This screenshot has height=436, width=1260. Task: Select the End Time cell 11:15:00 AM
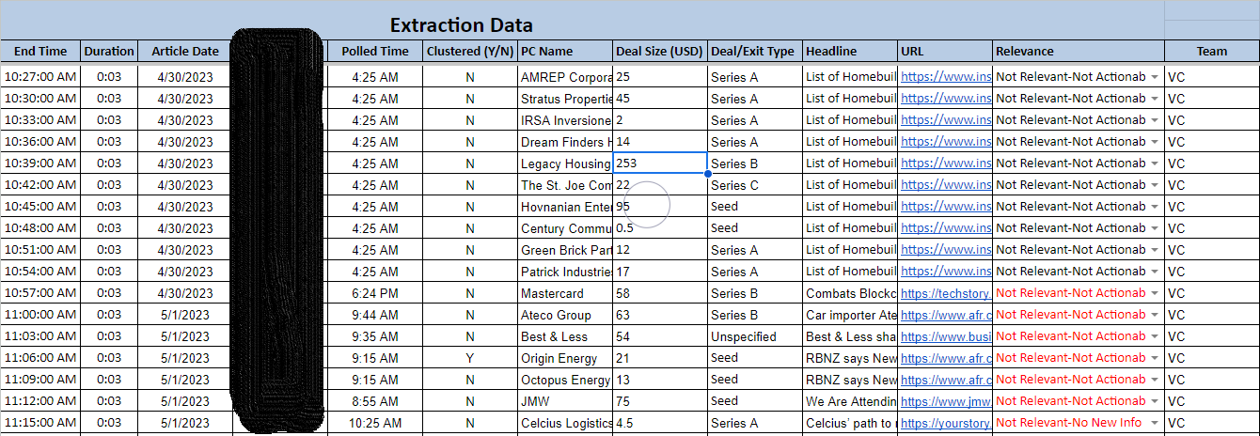click(40, 423)
